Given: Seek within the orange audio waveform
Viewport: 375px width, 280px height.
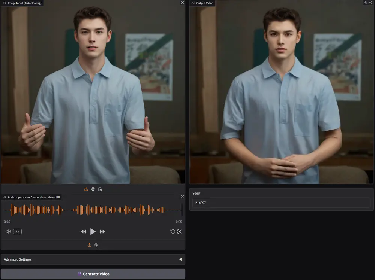Looking at the screenshot, I should [93, 210].
